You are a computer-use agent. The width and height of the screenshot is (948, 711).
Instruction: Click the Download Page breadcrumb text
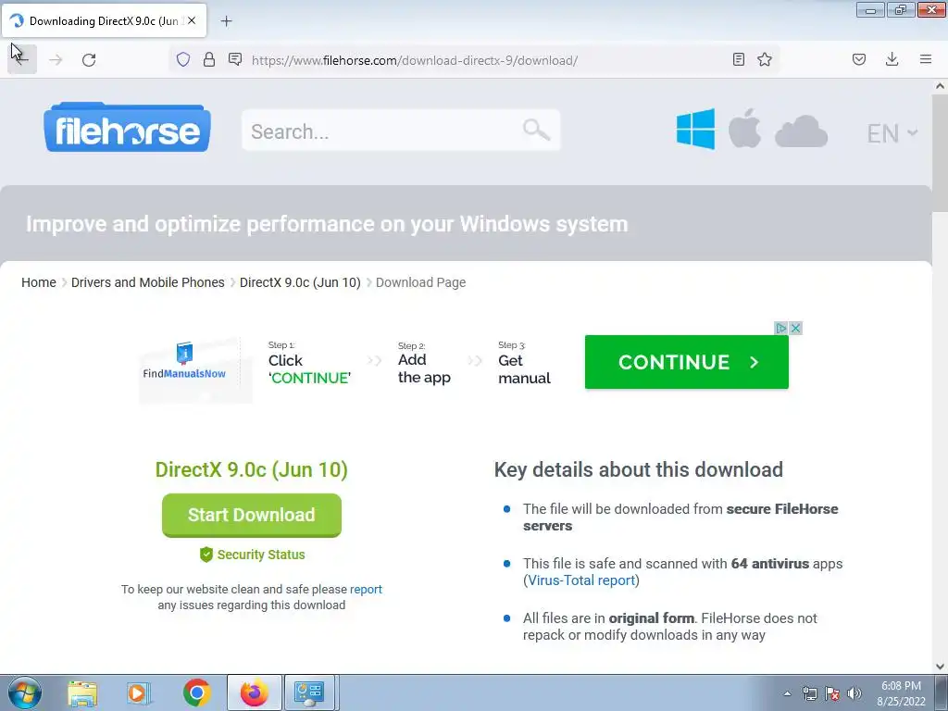coord(421,282)
